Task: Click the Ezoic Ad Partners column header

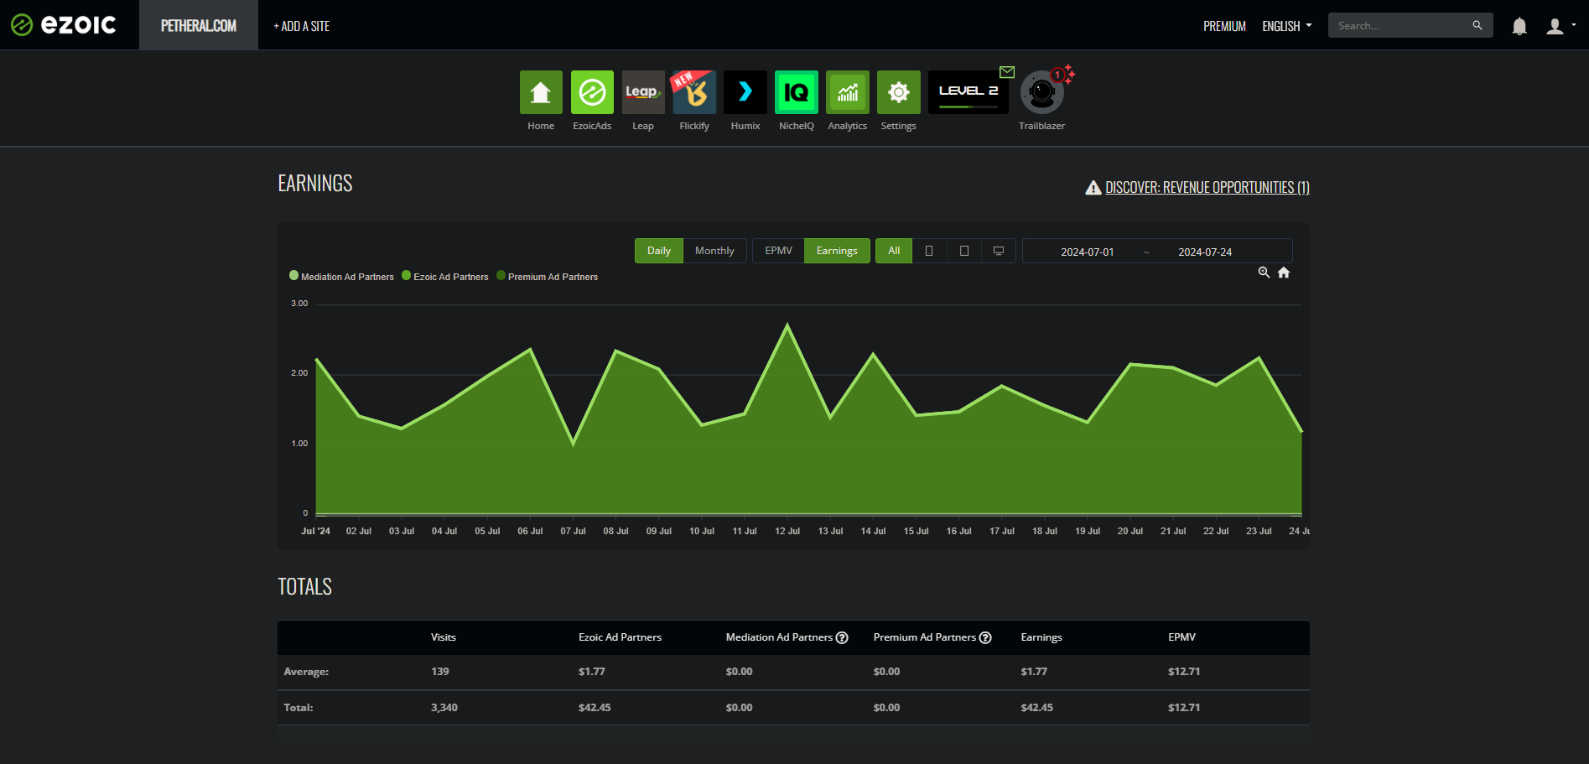Action: [x=620, y=637]
